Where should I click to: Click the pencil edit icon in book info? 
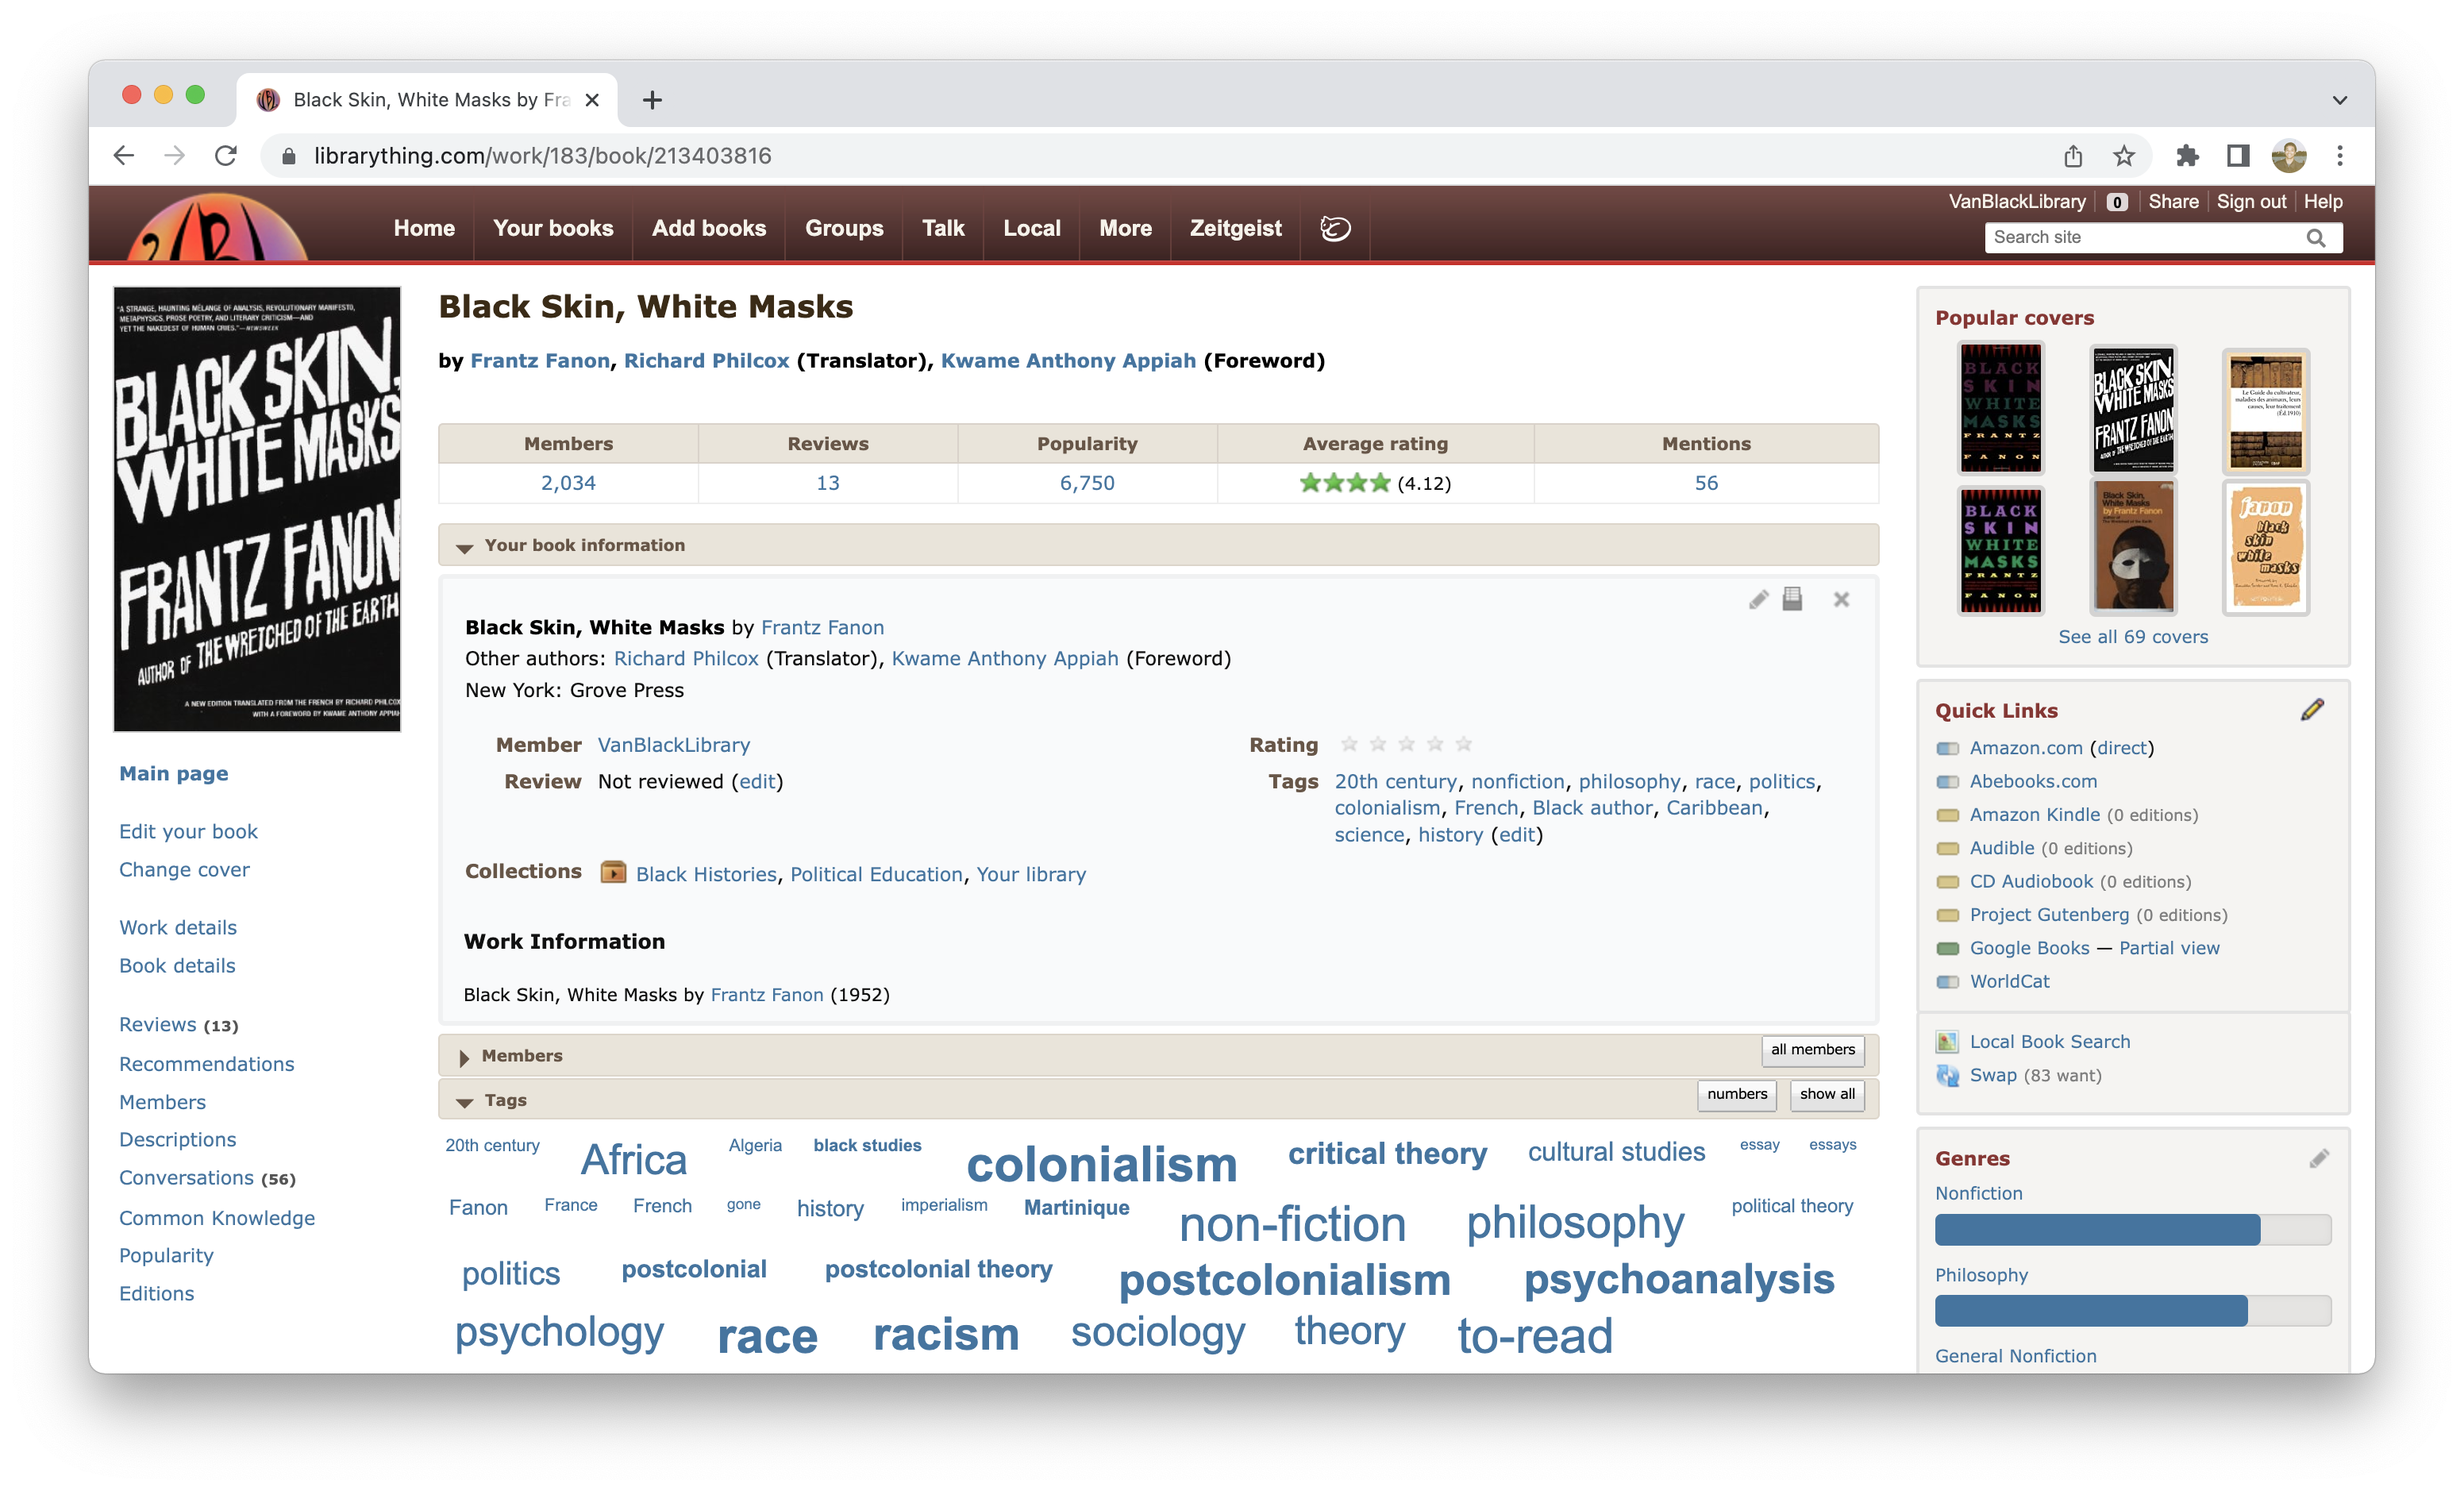[1758, 600]
